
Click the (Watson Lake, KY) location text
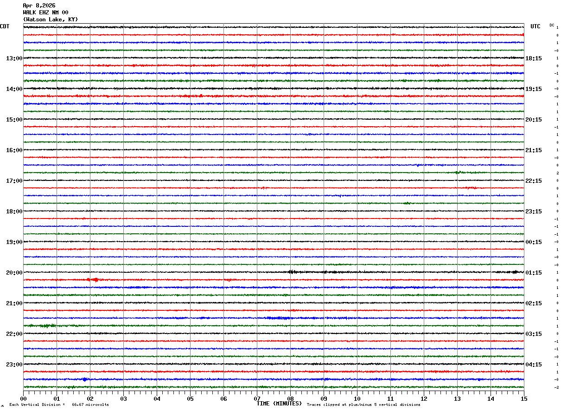pos(51,19)
